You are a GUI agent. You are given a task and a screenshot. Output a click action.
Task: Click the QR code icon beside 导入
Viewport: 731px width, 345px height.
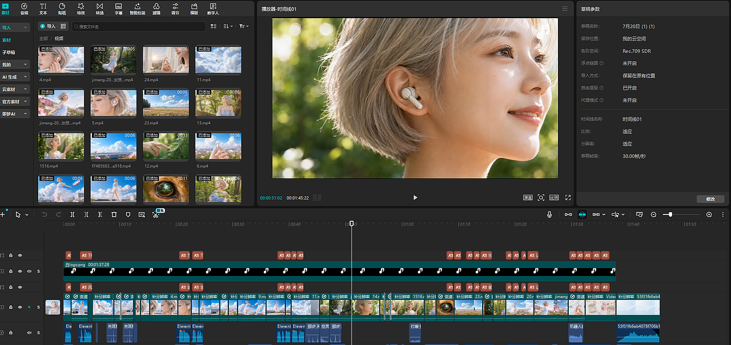click(63, 26)
